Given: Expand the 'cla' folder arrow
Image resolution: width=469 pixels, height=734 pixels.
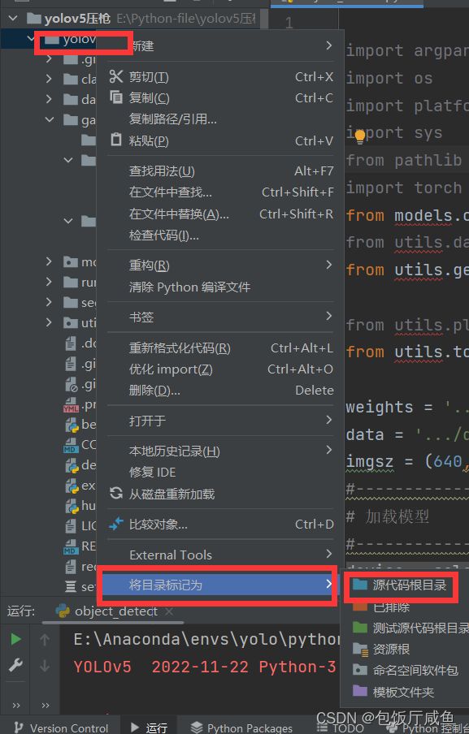Looking at the screenshot, I should coord(49,79).
